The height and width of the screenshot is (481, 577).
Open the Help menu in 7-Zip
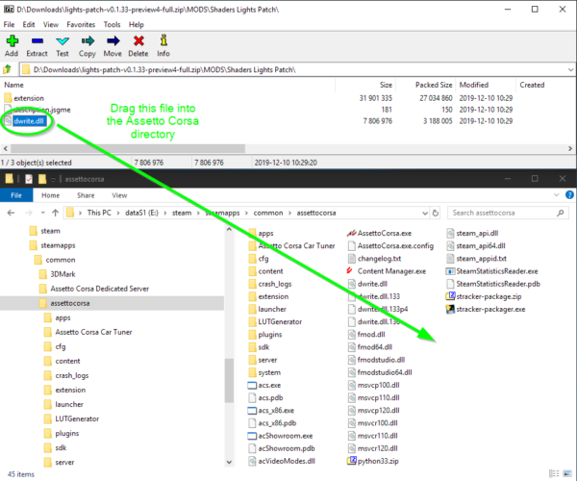[x=137, y=25]
